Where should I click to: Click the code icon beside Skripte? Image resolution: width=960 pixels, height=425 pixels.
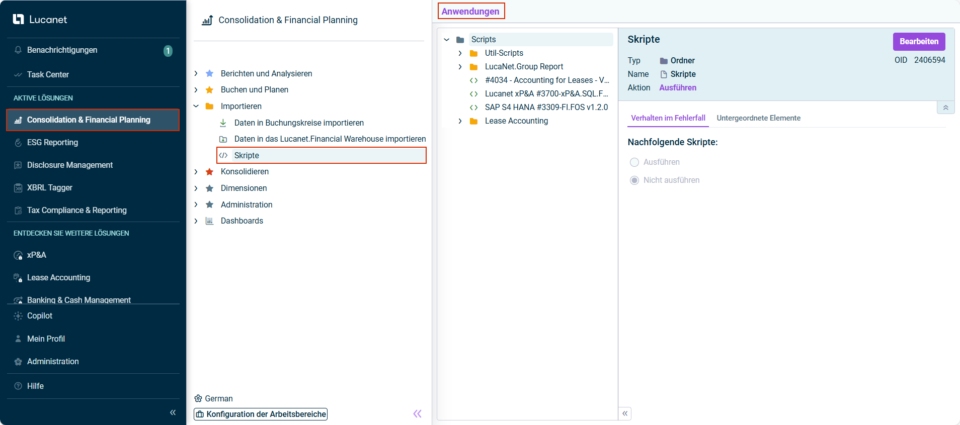[x=223, y=155]
